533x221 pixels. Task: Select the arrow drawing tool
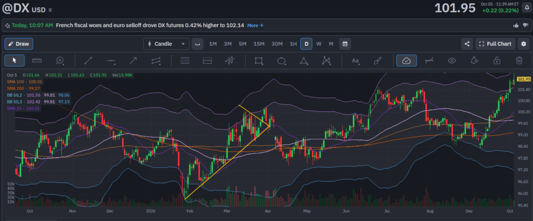(133, 61)
